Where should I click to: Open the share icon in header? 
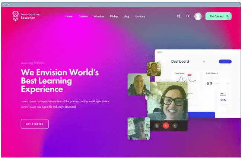[x=178, y=16]
